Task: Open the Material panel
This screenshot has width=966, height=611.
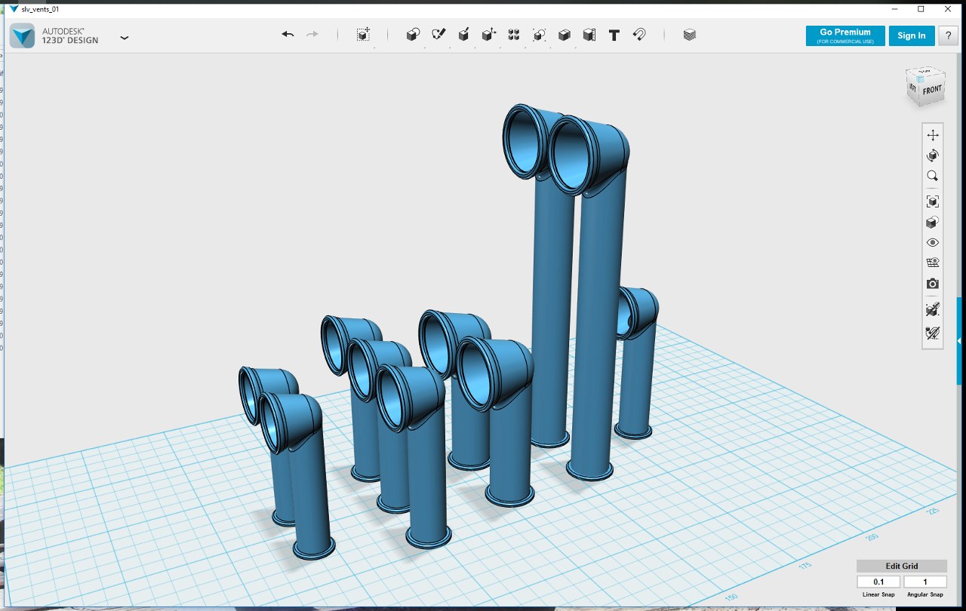Action: (x=689, y=35)
